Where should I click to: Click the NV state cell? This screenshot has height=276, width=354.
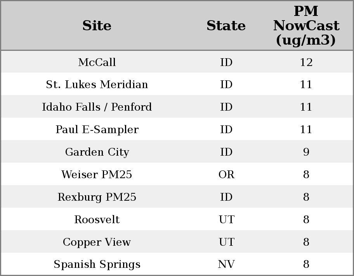point(226,264)
